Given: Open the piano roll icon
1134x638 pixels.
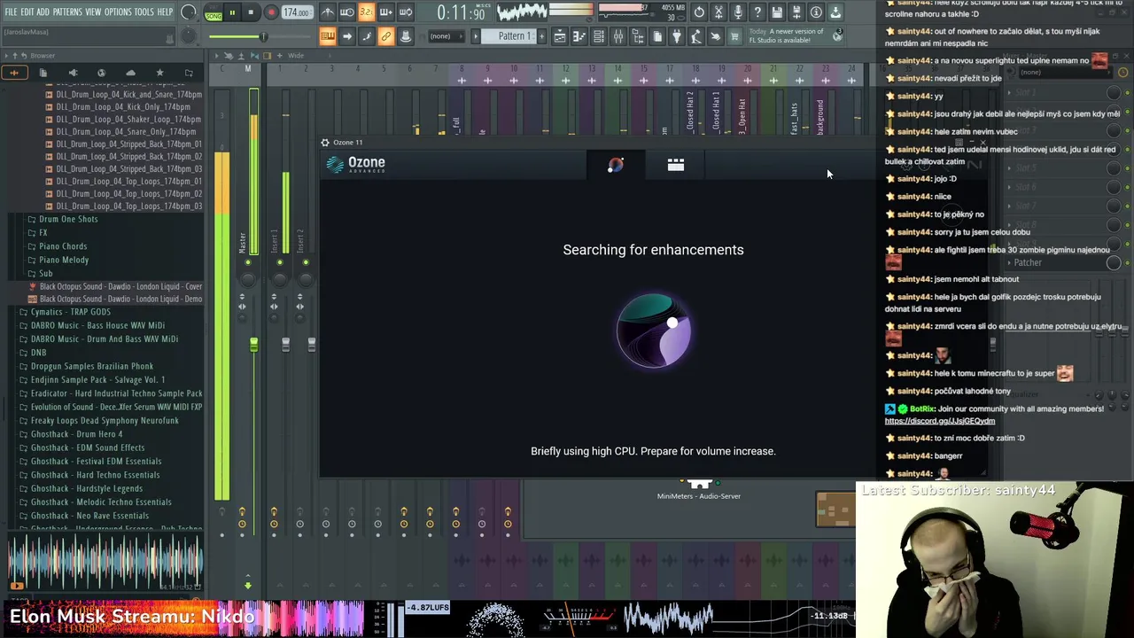Looking at the screenshot, I should tap(579, 36).
